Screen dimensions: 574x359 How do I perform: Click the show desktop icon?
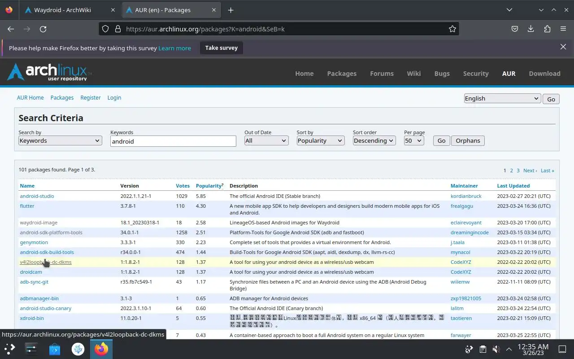click(x=562, y=349)
